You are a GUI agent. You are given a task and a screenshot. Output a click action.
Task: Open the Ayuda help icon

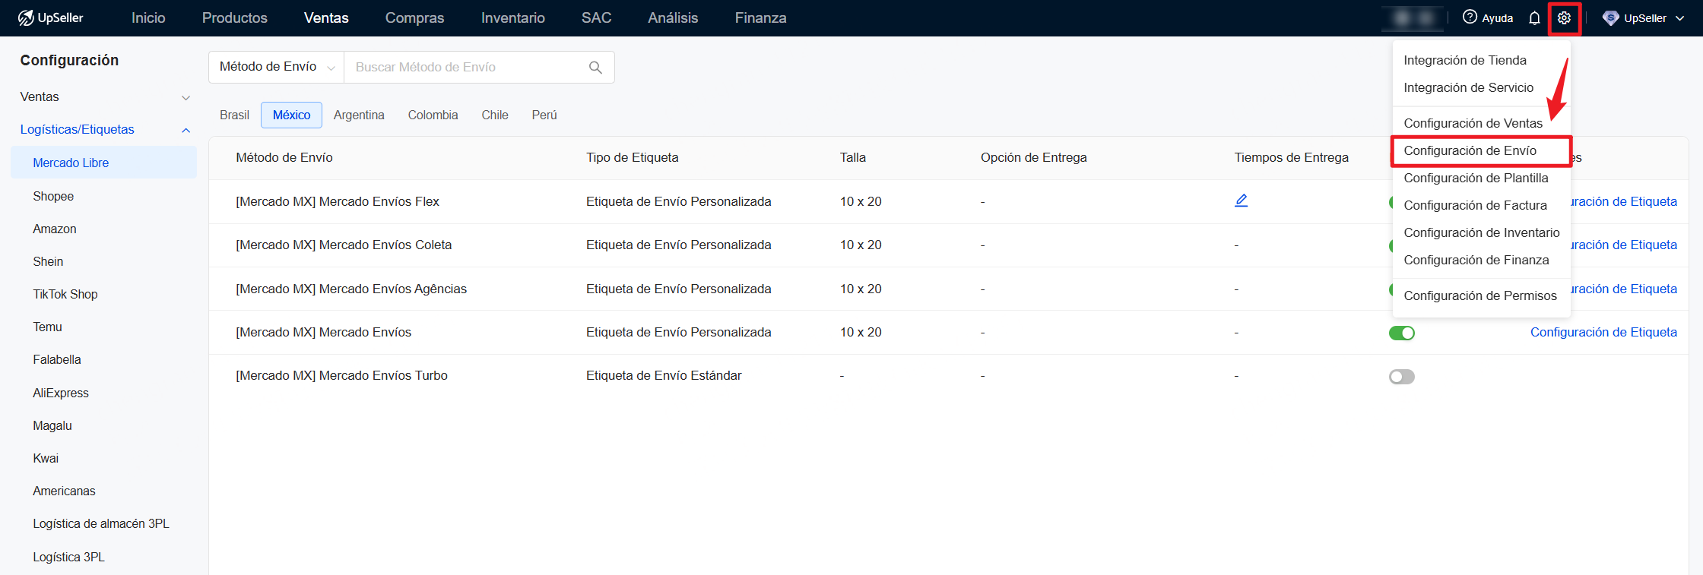tap(1470, 17)
